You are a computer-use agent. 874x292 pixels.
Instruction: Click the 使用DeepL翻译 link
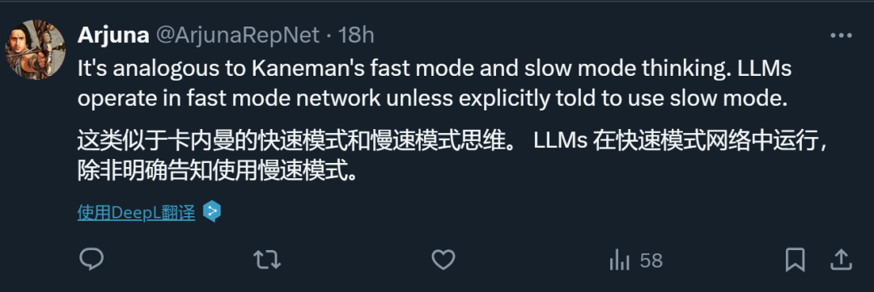(x=137, y=213)
